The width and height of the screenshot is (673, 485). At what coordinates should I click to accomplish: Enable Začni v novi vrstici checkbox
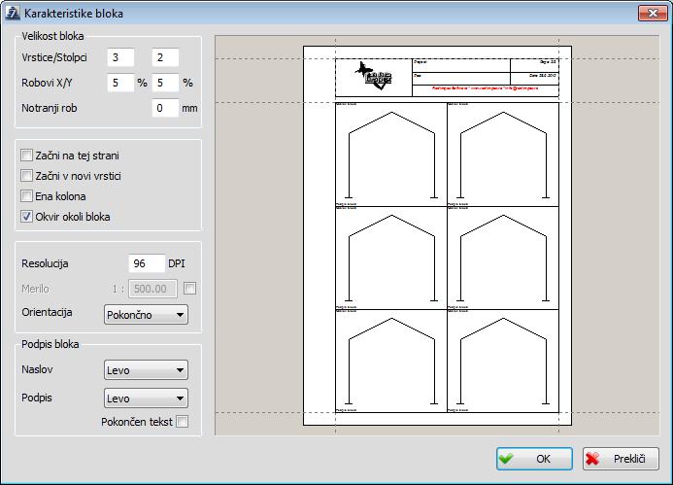[26, 175]
